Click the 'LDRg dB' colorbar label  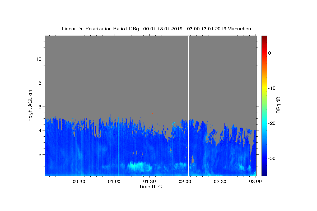tap(278, 106)
